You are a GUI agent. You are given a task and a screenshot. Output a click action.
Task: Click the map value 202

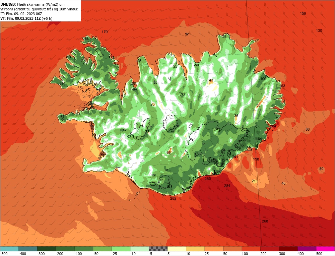point(173,198)
